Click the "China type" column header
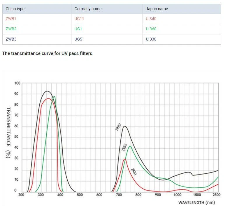 [x=15, y=9]
